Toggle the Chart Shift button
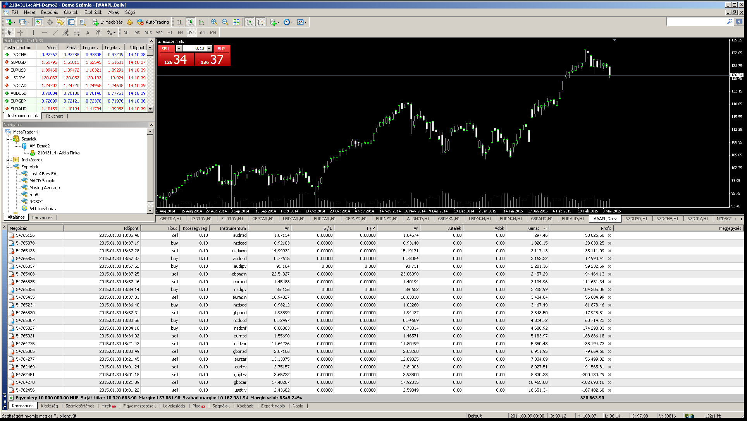Image resolution: width=747 pixels, height=421 pixels. pos(260,22)
